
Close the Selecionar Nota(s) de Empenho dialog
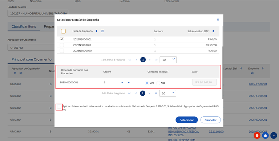(218, 20)
